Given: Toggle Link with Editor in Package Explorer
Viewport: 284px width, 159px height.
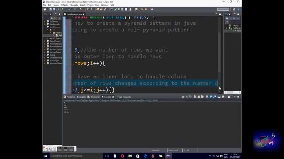Looking at the screenshot, I should pyautogui.click(x=55, y=18).
